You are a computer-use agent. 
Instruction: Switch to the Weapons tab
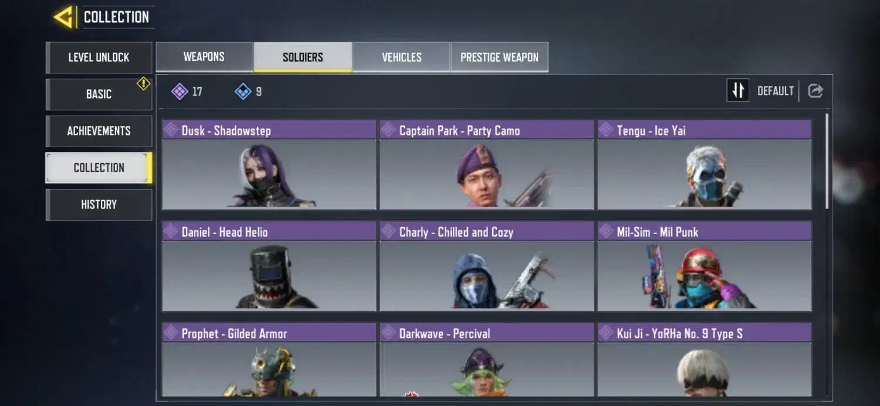(x=204, y=57)
